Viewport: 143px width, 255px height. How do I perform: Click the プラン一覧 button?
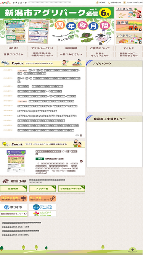(42, 188)
